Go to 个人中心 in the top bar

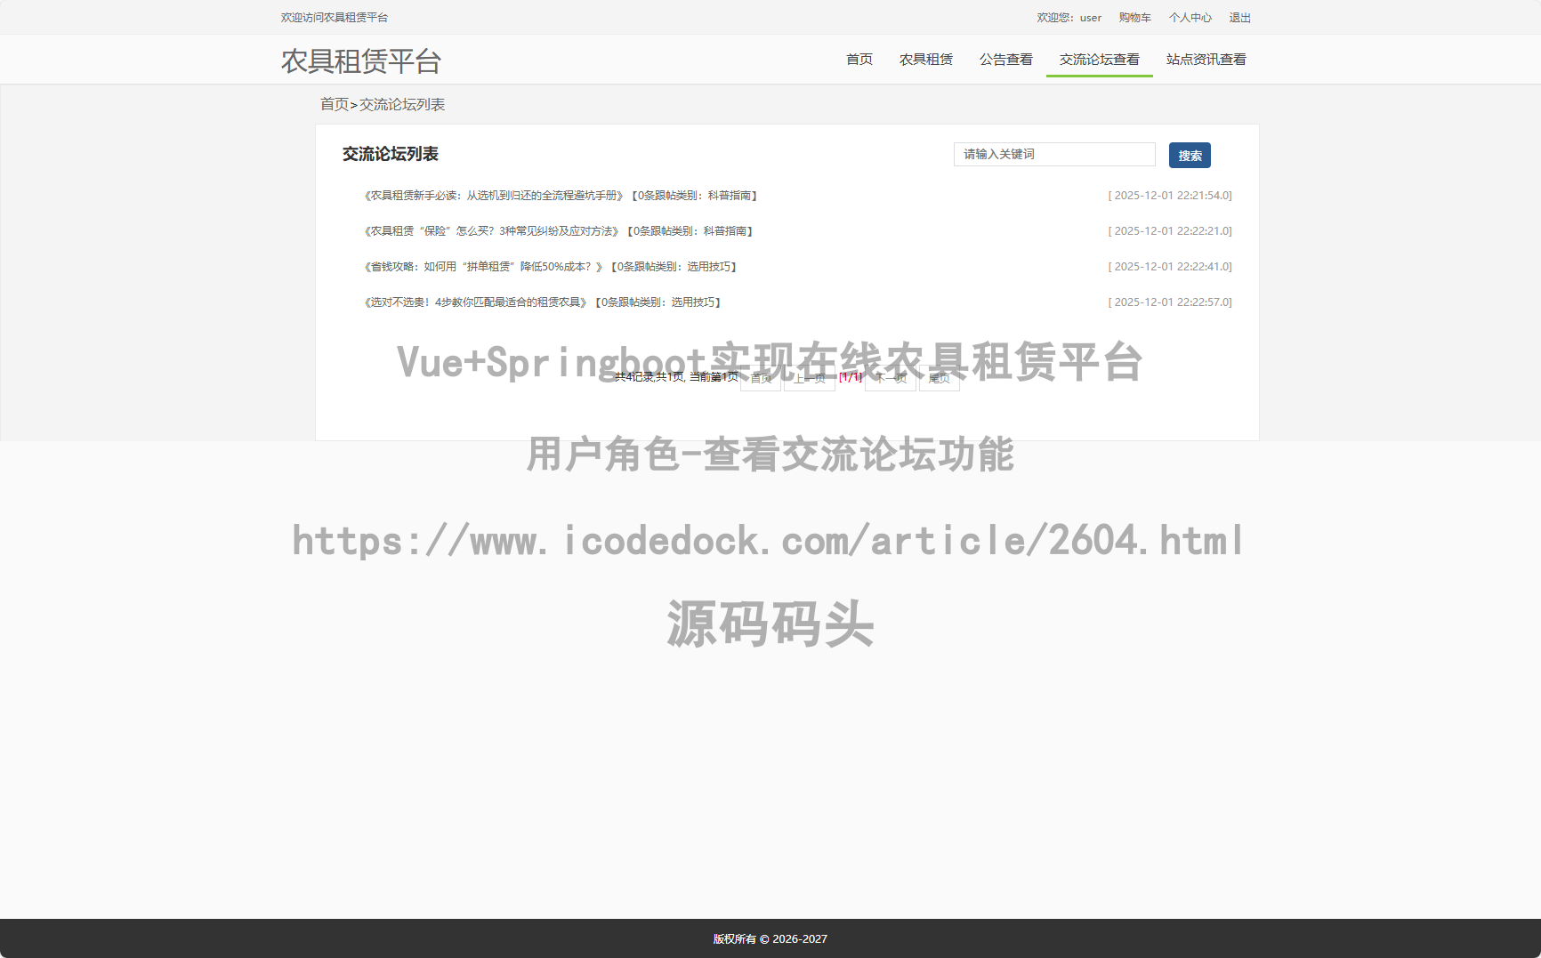point(1190,18)
